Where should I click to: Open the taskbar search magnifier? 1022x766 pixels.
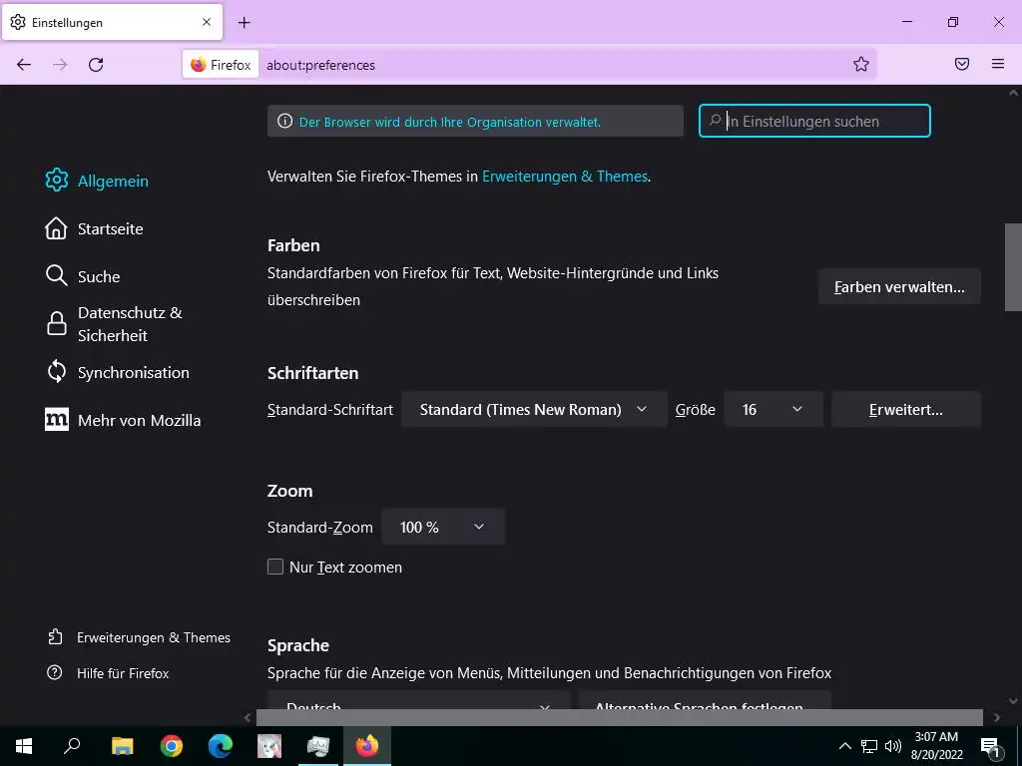(72, 746)
